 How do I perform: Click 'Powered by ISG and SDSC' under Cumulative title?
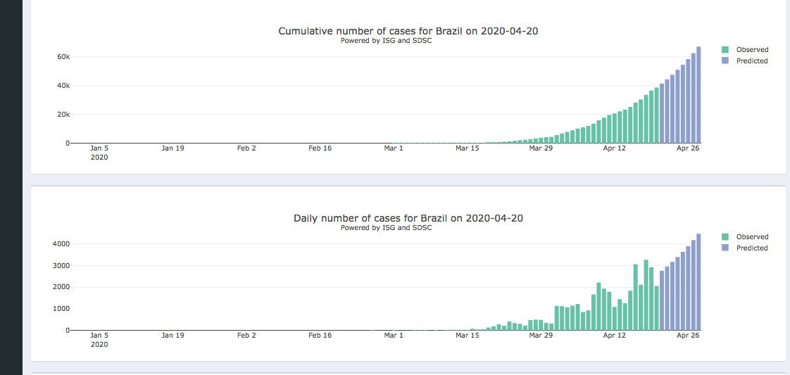(x=386, y=41)
